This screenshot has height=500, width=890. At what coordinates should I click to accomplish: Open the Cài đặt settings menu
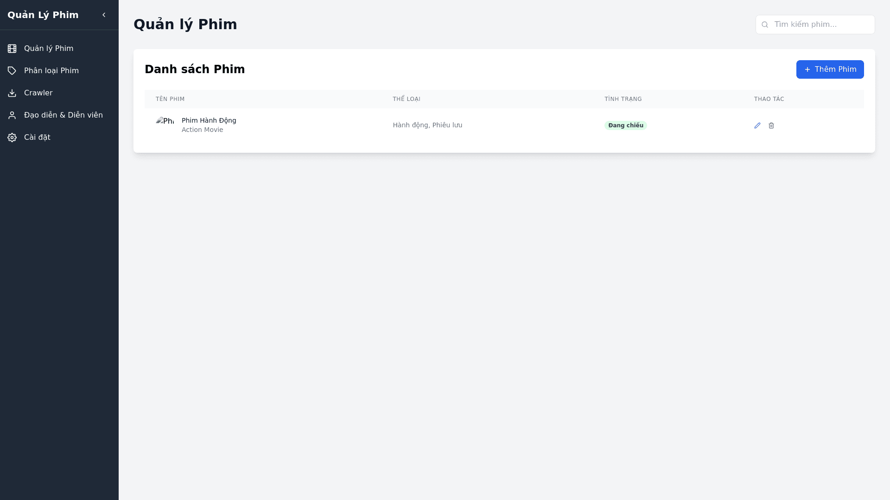pyautogui.click(x=37, y=137)
